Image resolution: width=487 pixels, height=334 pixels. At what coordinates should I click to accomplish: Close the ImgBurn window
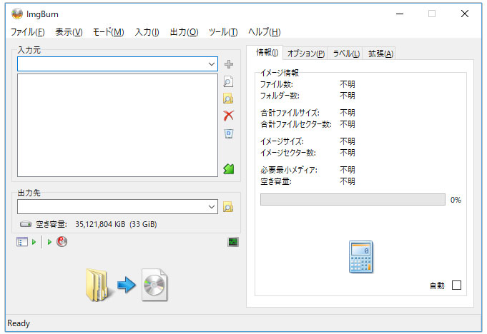[x=465, y=14]
